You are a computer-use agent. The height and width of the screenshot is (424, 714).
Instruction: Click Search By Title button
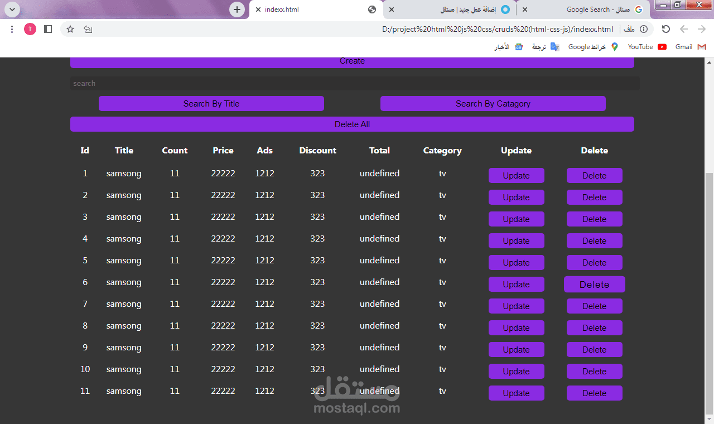[x=211, y=104]
